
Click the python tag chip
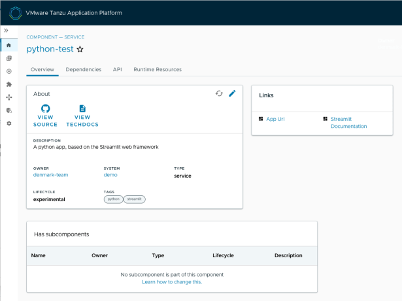[x=113, y=199]
